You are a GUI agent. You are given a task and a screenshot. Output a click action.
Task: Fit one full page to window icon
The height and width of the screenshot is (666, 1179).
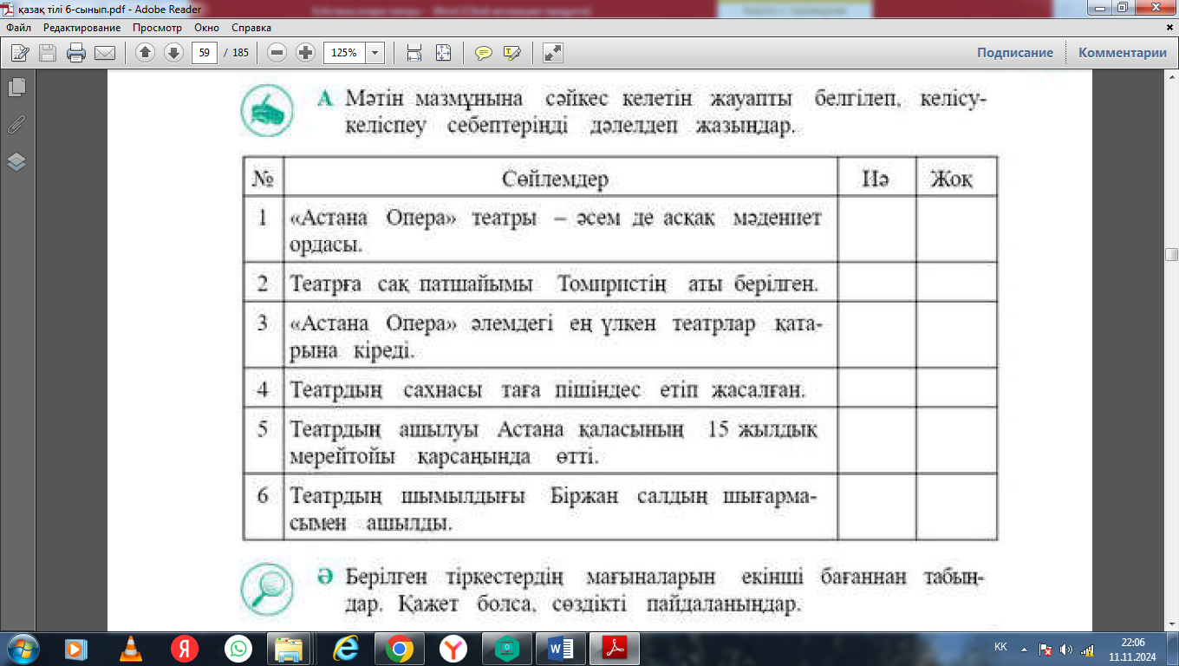[443, 53]
